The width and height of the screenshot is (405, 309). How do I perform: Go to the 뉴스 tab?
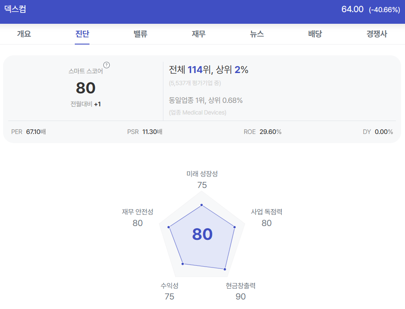click(257, 34)
